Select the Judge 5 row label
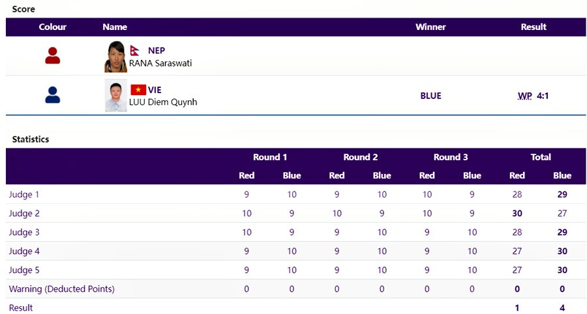This screenshot has width=587, height=314. pyautogui.click(x=24, y=270)
